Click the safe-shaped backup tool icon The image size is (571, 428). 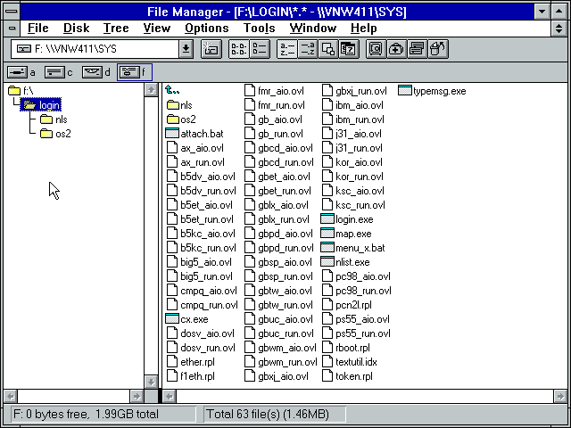(377, 49)
